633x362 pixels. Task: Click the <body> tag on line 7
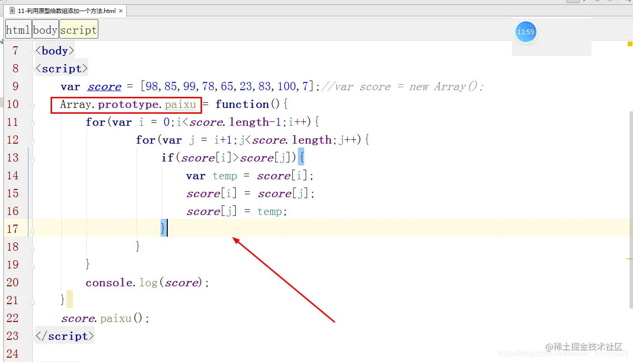coord(55,51)
